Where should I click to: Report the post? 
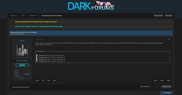168,81
